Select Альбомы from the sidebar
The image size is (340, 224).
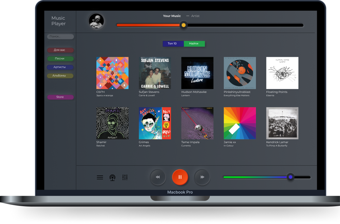[60, 76]
